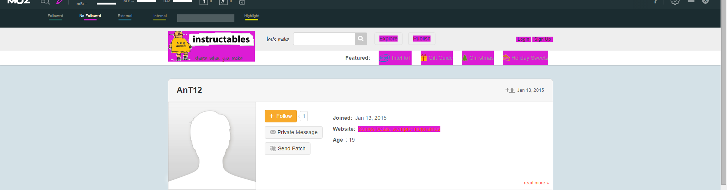
Task: Toggle Internal links highlighting
Action: (x=160, y=16)
